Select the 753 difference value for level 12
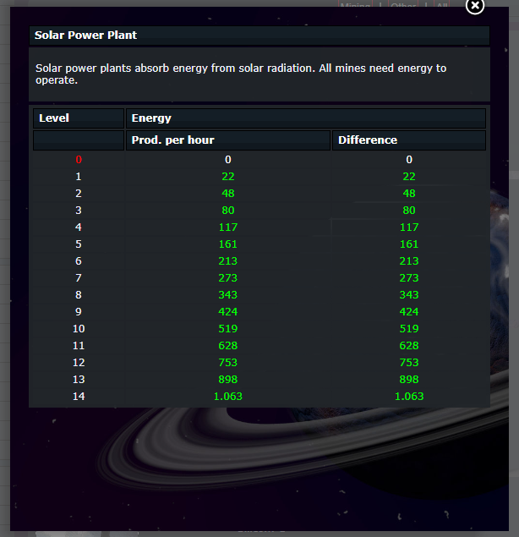The image size is (519, 537). click(409, 362)
